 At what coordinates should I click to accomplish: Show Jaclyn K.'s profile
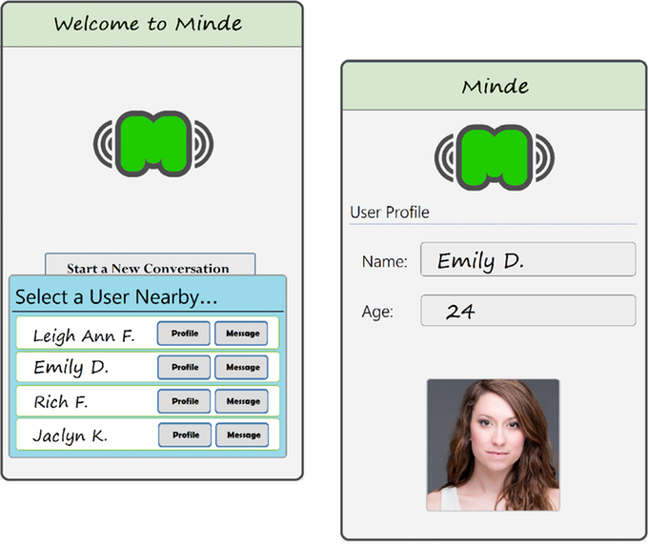pyautogui.click(x=185, y=436)
